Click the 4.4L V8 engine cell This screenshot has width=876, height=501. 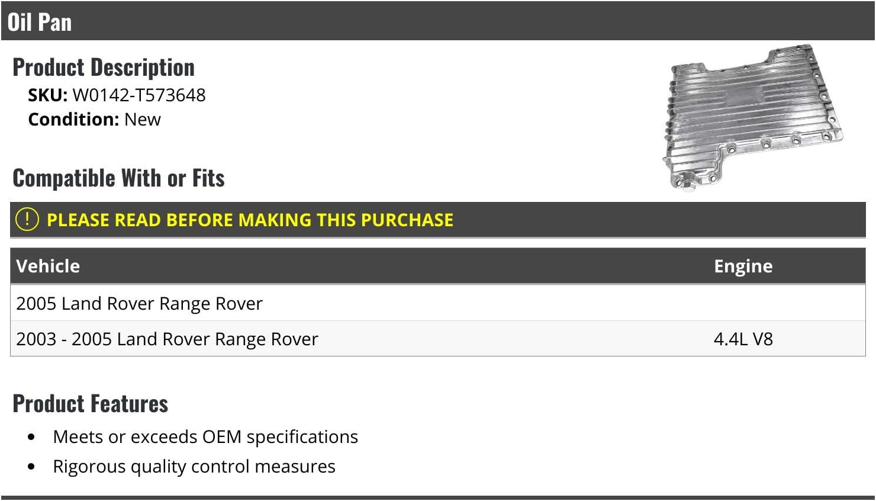pyautogui.click(x=743, y=339)
